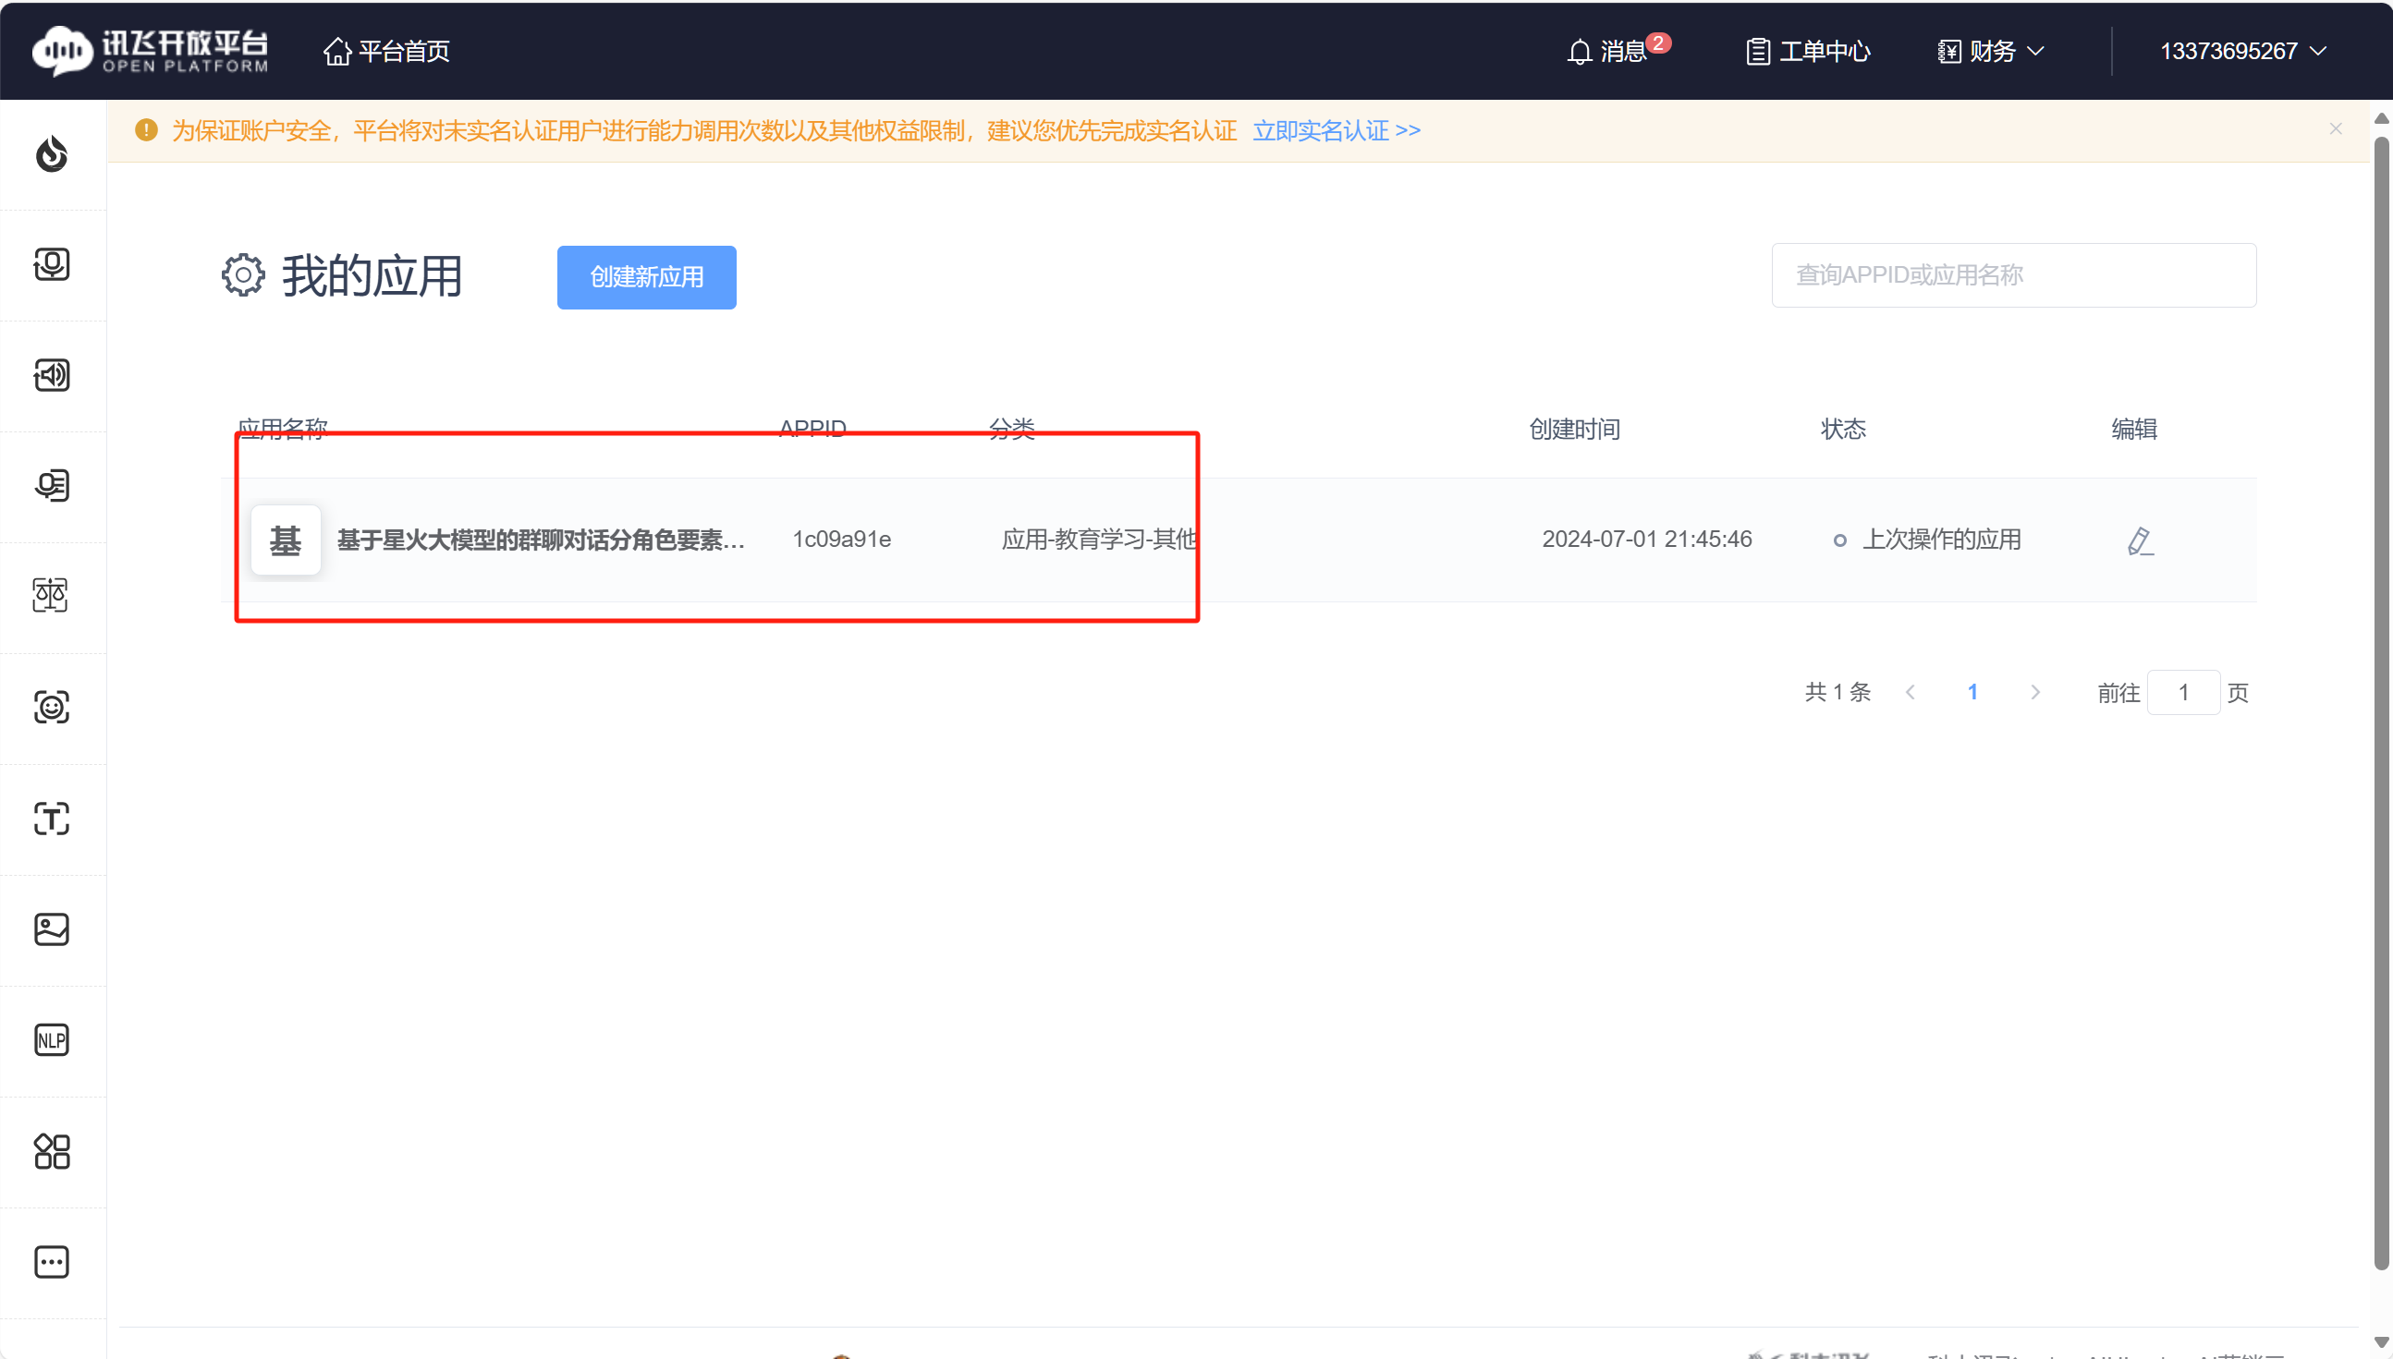The height and width of the screenshot is (1359, 2393).
Task: Click the 共 1 条 total count
Action: coord(1837,692)
